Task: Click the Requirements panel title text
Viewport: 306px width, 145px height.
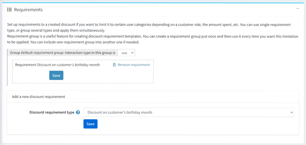Action: [x=28, y=10]
